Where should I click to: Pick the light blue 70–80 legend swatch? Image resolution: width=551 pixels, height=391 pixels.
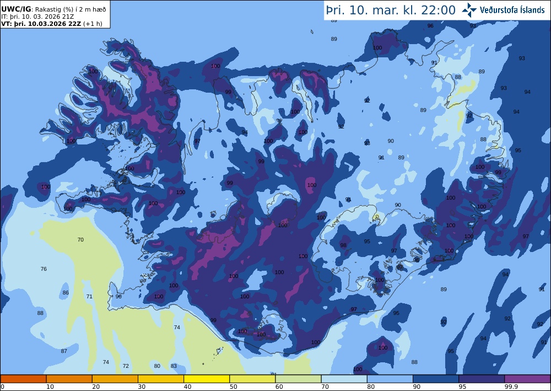[344, 379]
